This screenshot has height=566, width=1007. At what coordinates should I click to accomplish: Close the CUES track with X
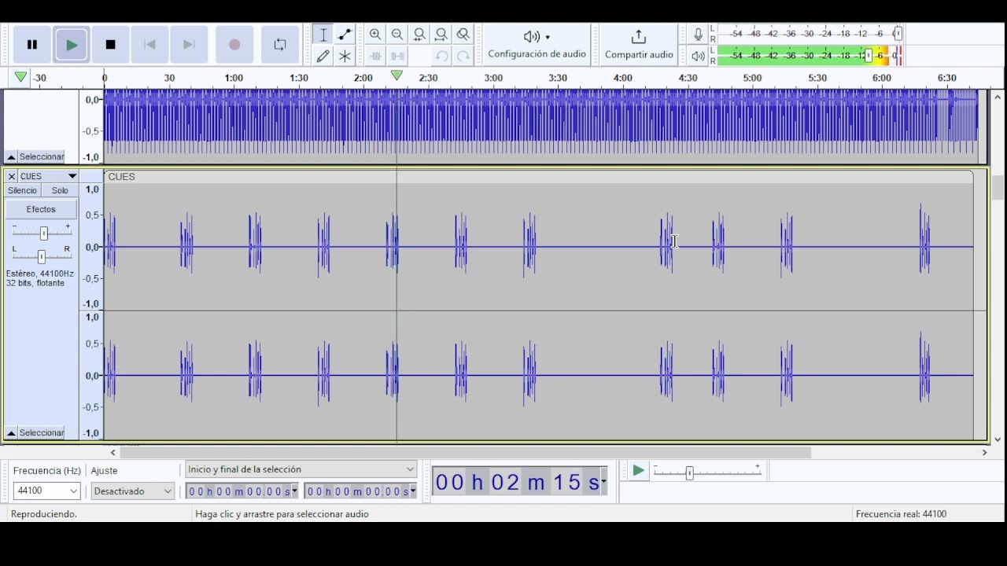point(11,176)
